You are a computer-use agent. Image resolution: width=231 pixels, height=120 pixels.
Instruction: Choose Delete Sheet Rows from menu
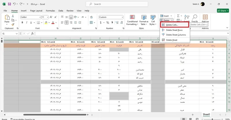coord(175,30)
